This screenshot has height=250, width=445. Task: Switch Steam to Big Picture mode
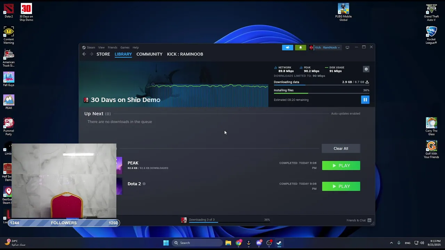[x=347, y=48]
